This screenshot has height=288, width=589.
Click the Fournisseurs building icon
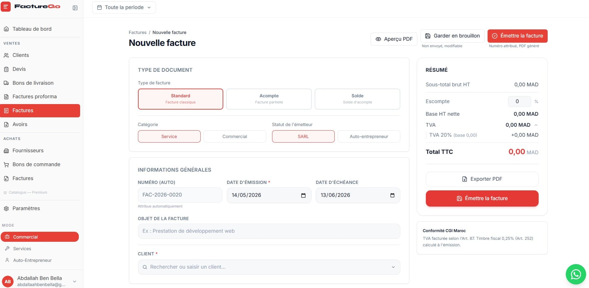(x=6, y=151)
